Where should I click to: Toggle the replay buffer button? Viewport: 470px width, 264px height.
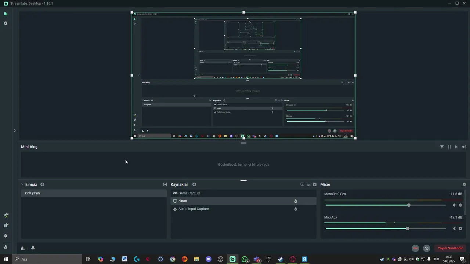click(426, 248)
